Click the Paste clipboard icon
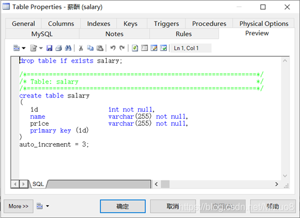 100,48
